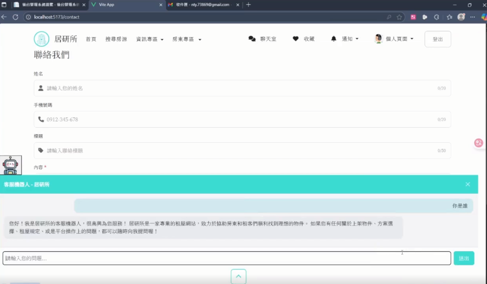The image size is (487, 284).
Task: Click the 收藏 heart icon
Action: [295, 39]
